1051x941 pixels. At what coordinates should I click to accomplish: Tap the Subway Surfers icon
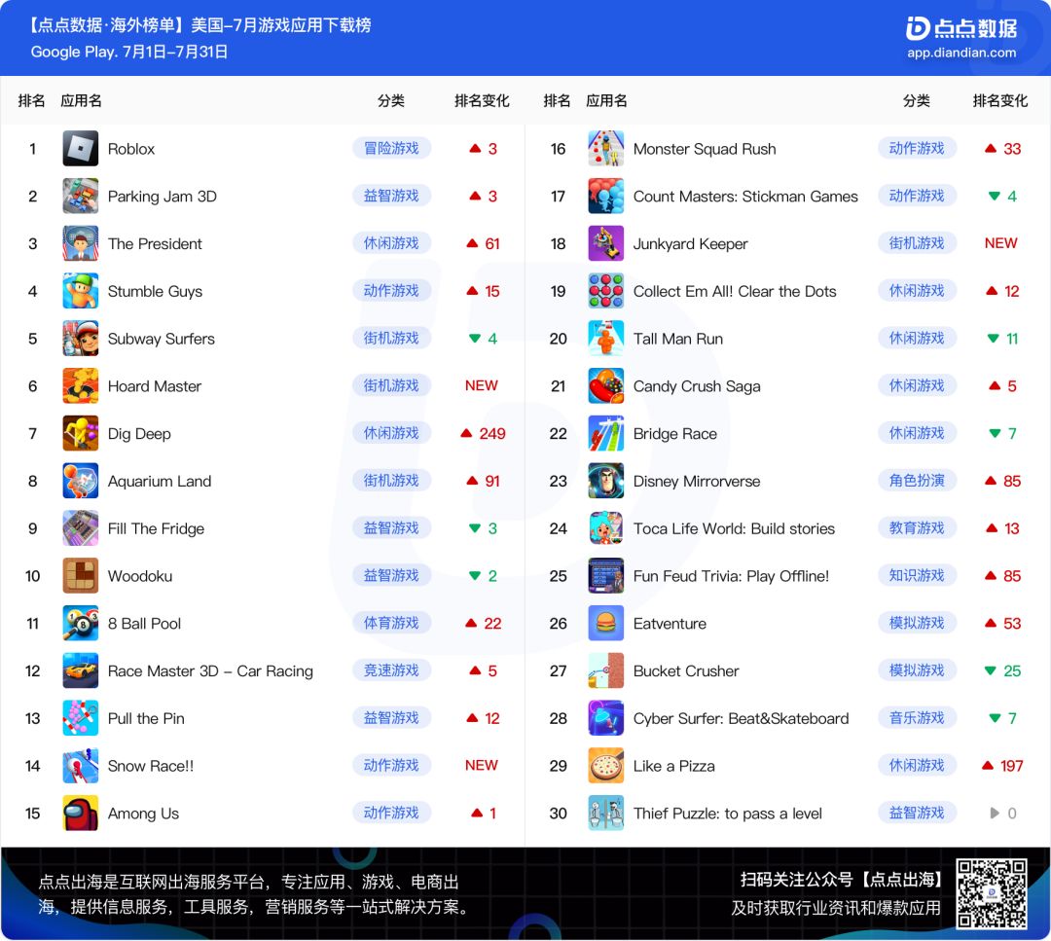[x=81, y=339]
